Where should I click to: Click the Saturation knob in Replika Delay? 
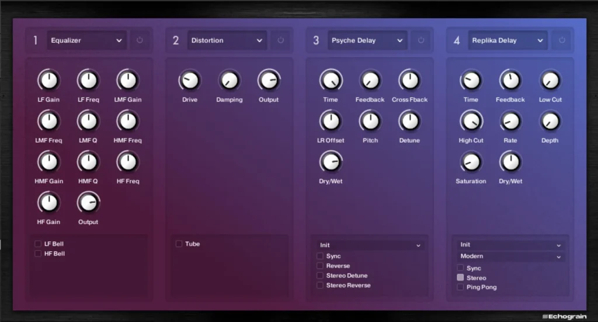471,162
